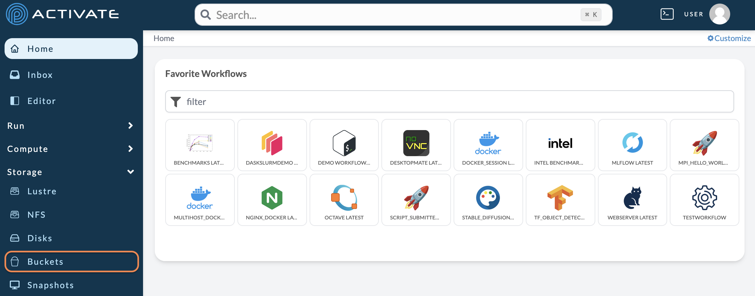Open NFS storage page
Image resolution: width=755 pixels, height=296 pixels.
click(x=71, y=215)
